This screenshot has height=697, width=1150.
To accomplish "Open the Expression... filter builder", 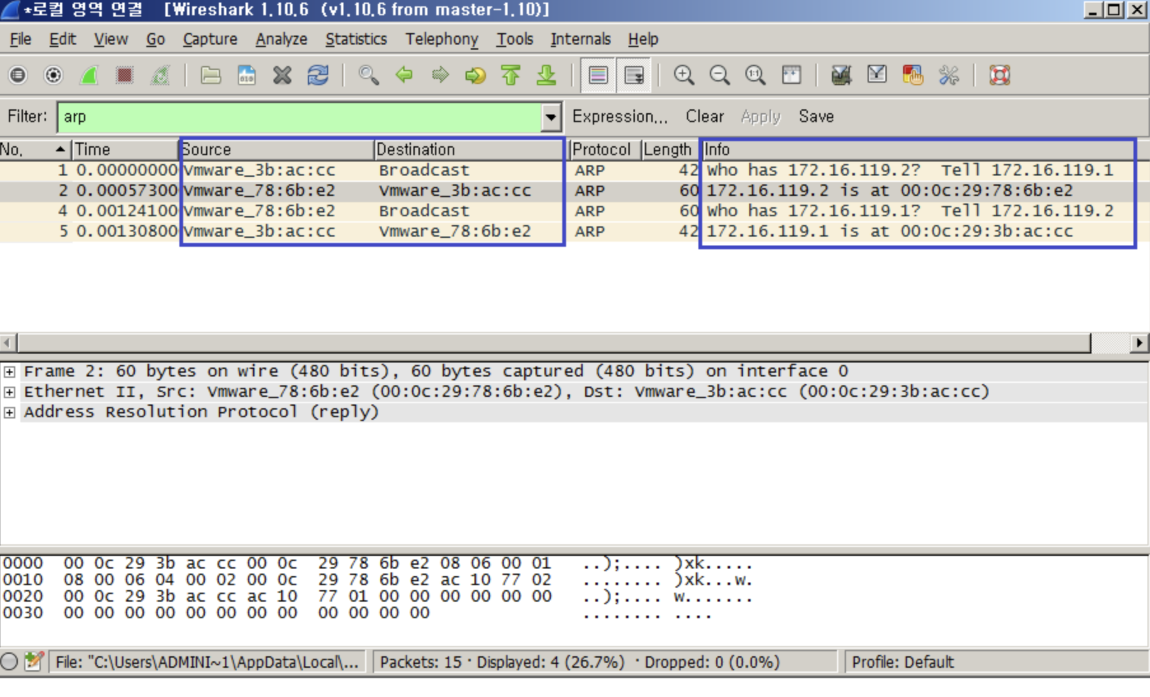I will [x=620, y=116].
